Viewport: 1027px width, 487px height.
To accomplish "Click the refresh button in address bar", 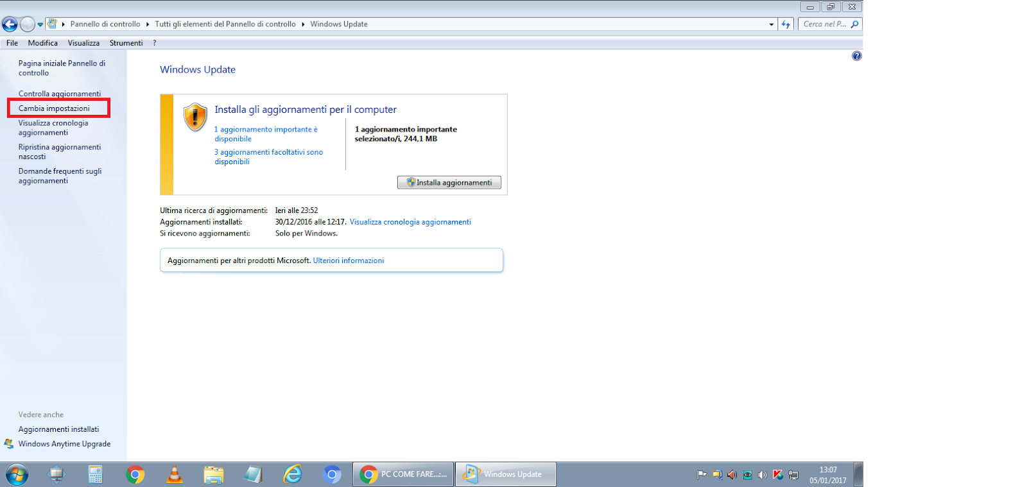I will tap(786, 24).
